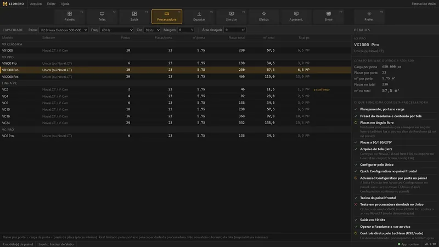
Task: Open the Painel model dropdown
Action: click(x=64, y=30)
